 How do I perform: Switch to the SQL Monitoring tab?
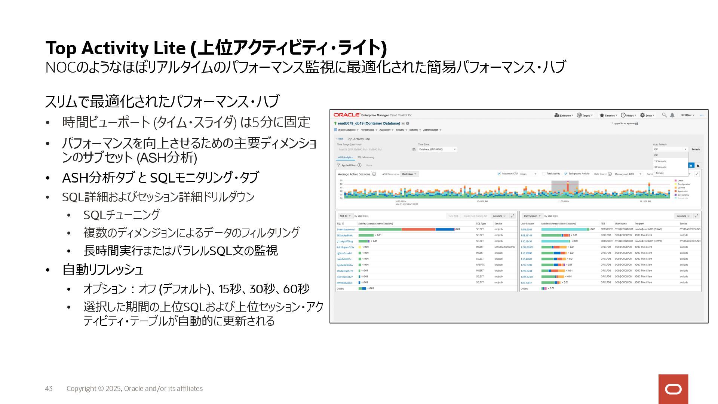coord(366,157)
